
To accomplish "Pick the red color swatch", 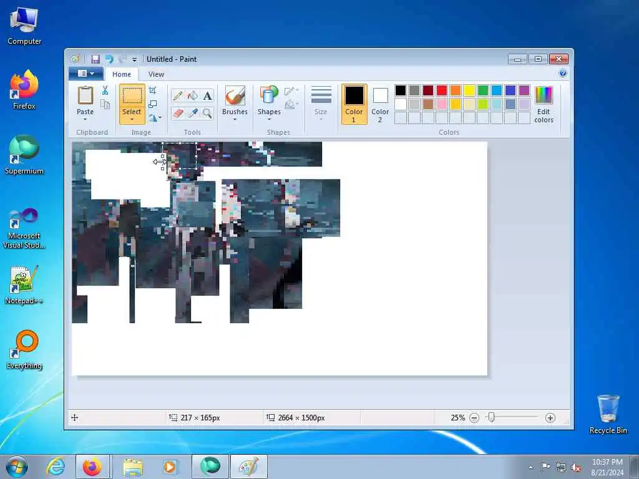I will pyautogui.click(x=442, y=90).
